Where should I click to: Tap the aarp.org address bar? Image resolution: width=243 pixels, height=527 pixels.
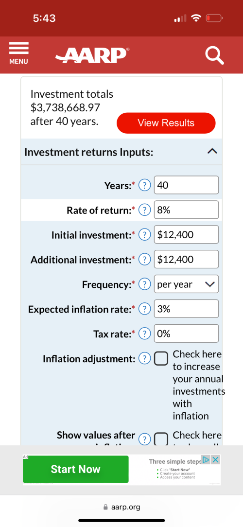click(x=121, y=507)
